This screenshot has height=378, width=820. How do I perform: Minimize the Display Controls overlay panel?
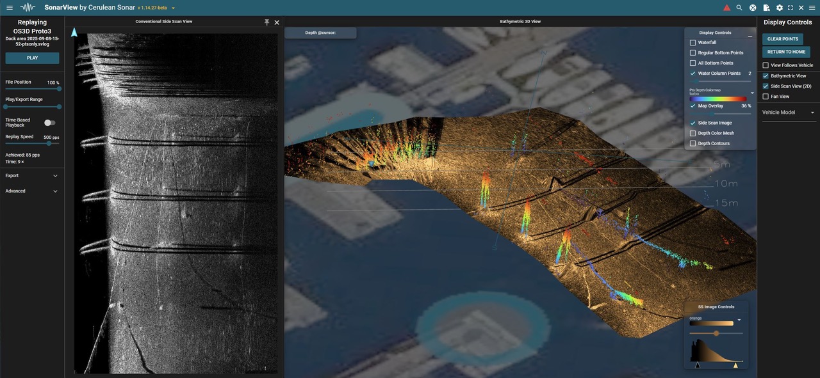click(750, 36)
